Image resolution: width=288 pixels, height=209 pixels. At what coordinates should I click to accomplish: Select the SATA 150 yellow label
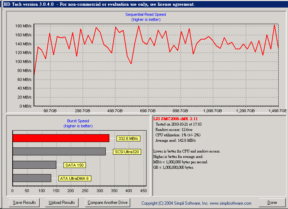coord(74,165)
